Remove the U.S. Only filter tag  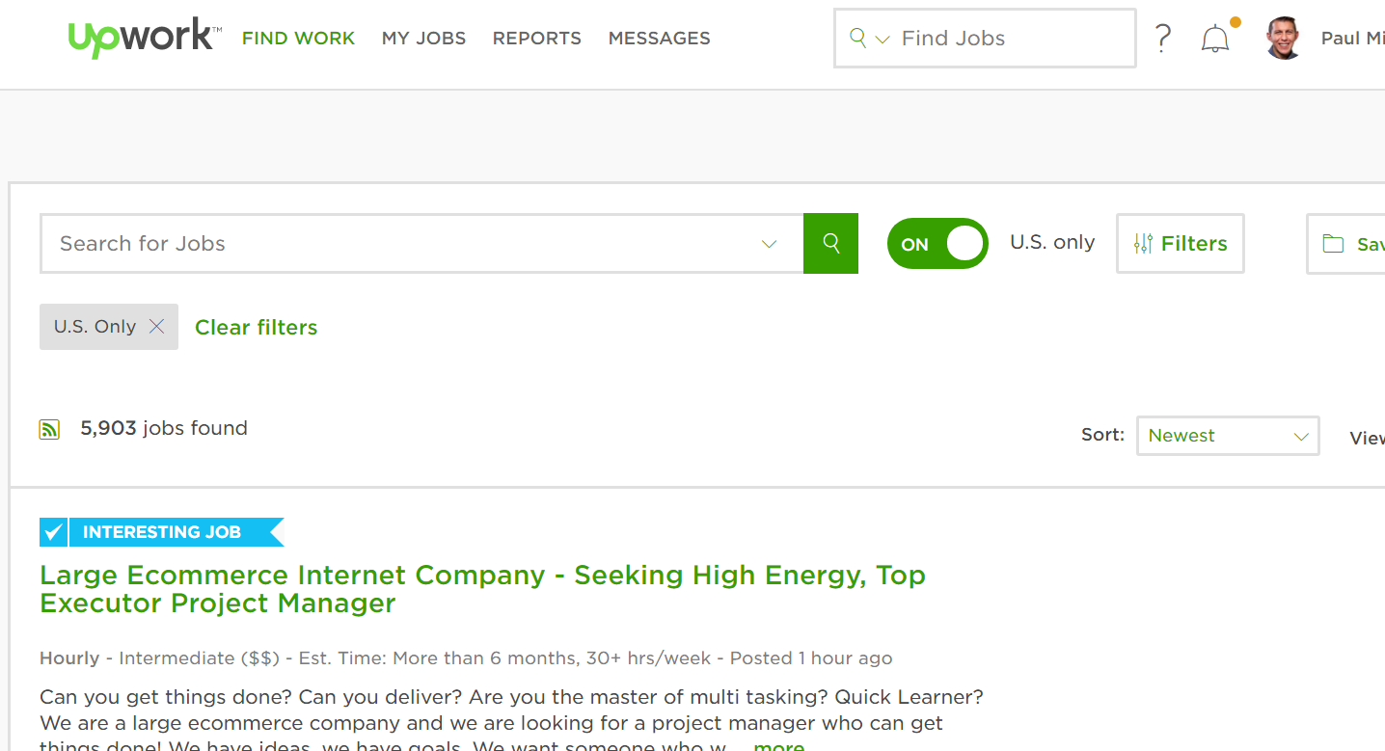pos(156,327)
